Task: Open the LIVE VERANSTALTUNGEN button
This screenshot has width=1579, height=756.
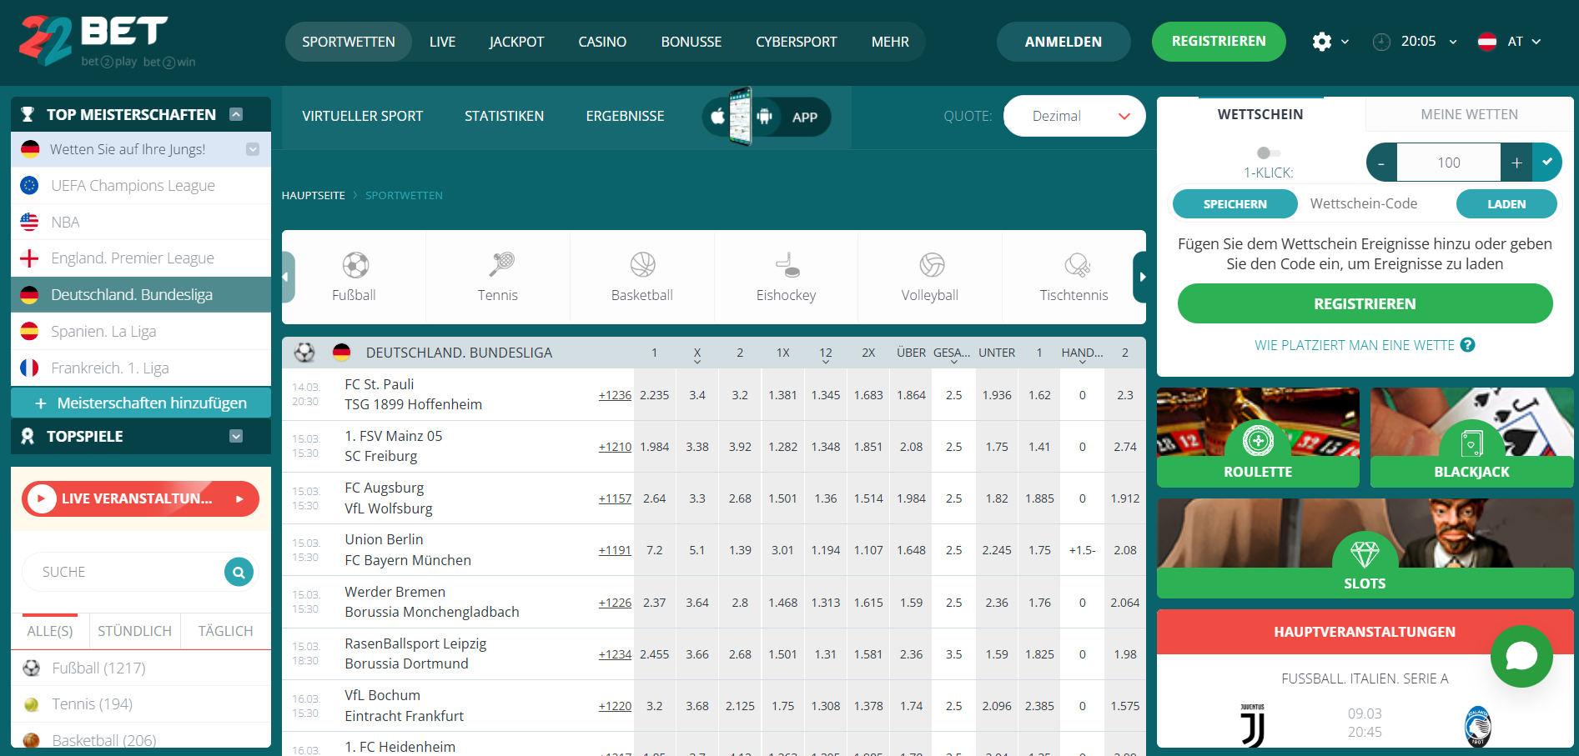Action: coord(140,498)
